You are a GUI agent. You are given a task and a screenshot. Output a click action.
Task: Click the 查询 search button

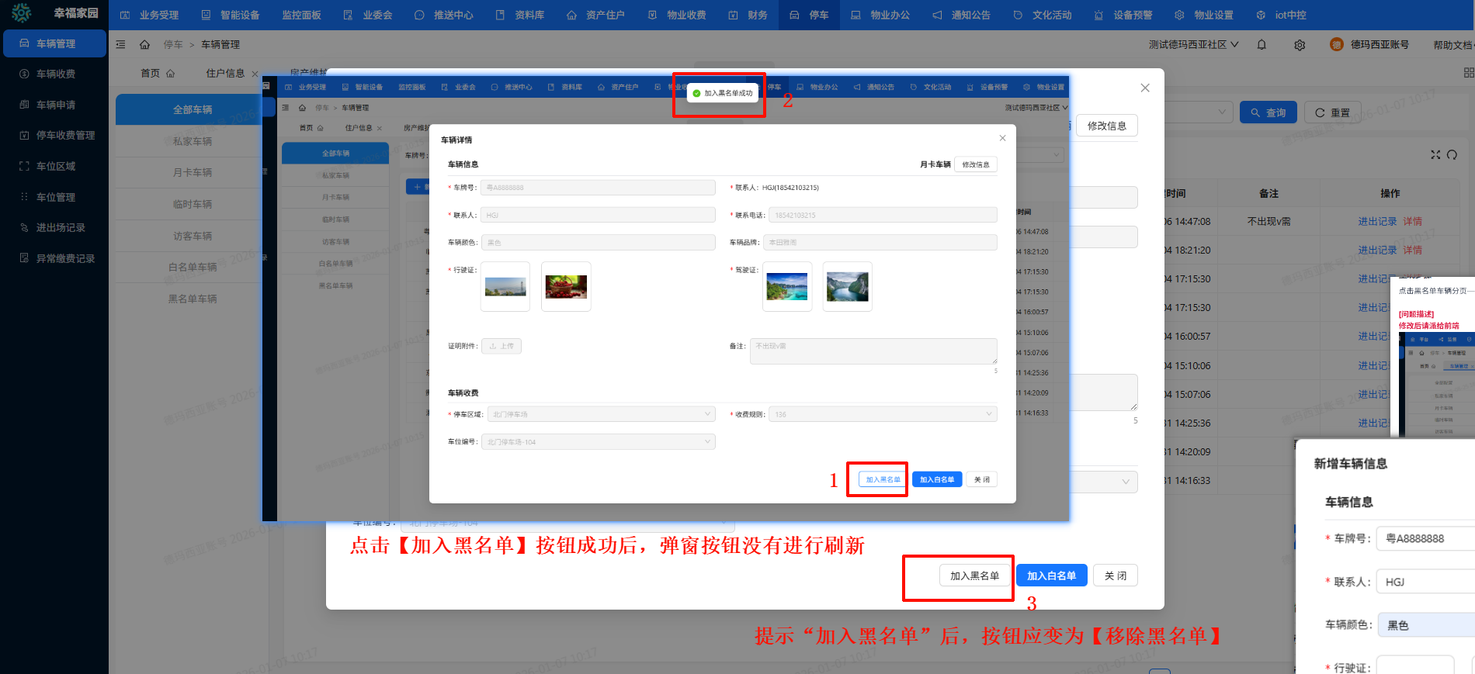coord(1268,112)
